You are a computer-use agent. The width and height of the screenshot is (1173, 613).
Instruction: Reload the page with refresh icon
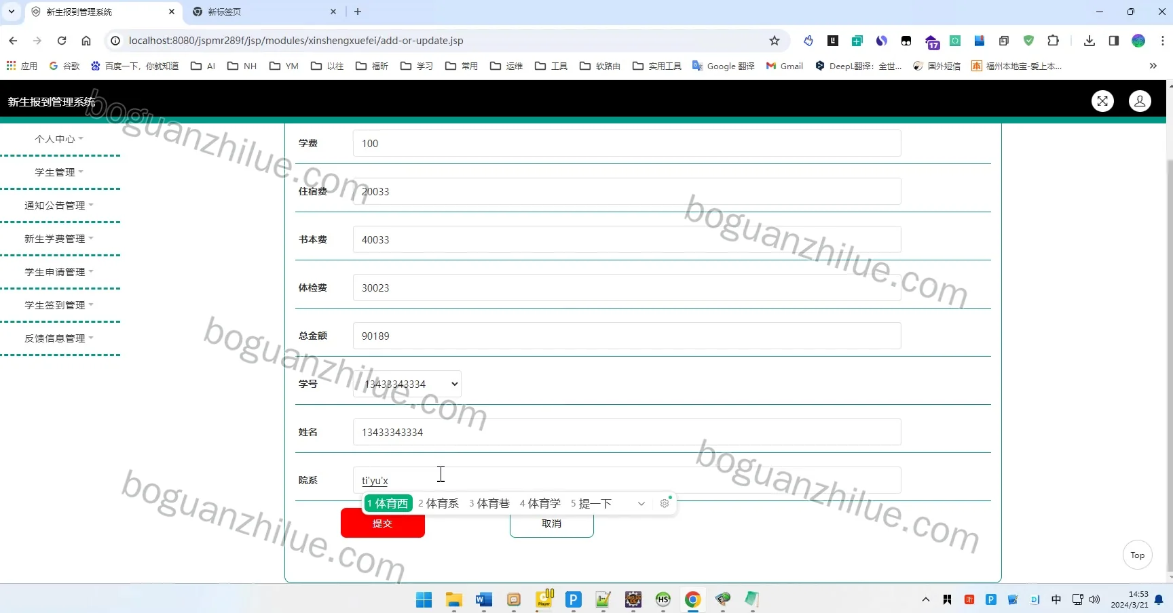click(x=62, y=41)
